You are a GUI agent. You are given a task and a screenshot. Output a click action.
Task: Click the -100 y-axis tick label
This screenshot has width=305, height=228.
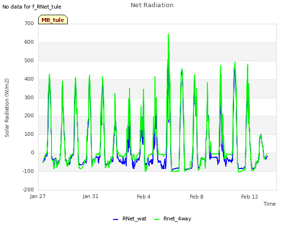28,171
